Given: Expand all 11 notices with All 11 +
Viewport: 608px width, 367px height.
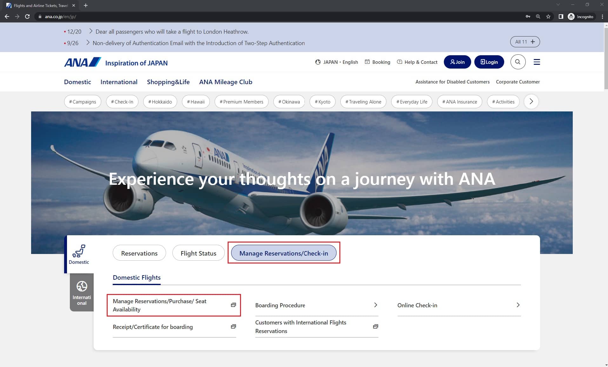Looking at the screenshot, I should point(524,42).
